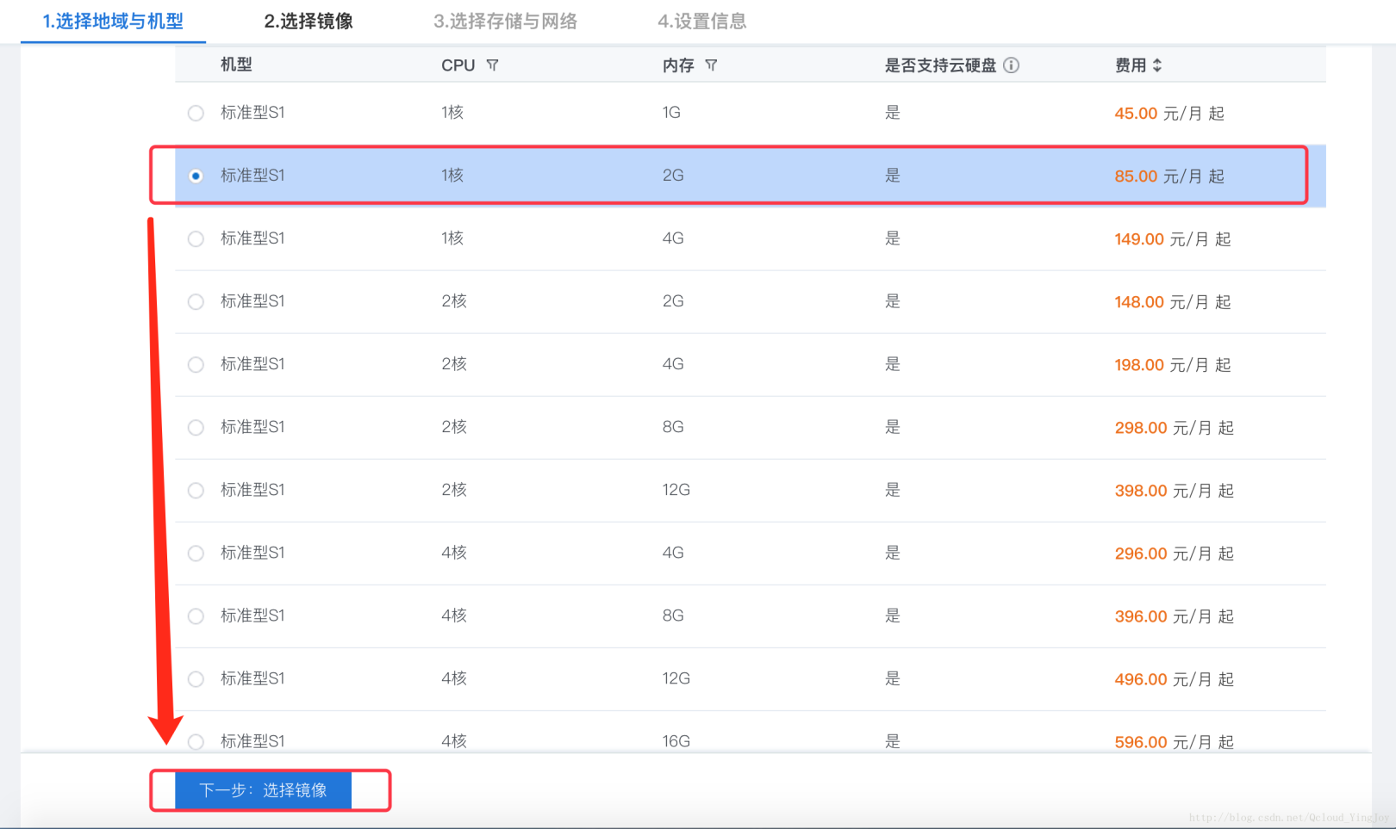Click the 148.00 元/月 起 price
This screenshot has width=1396, height=829.
click(x=1173, y=302)
